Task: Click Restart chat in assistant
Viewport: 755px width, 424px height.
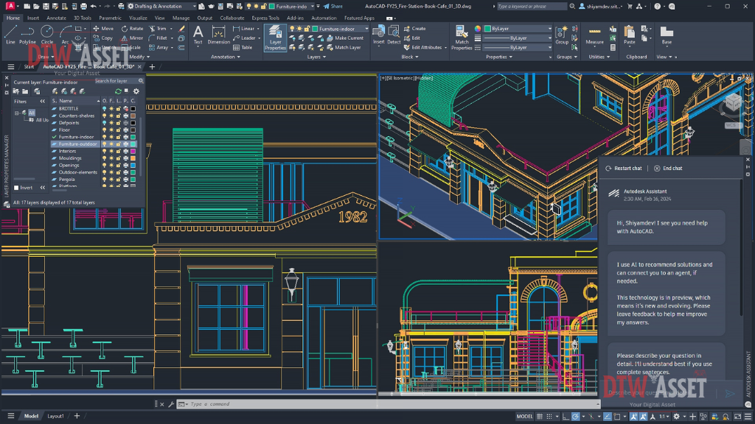Action: point(624,169)
